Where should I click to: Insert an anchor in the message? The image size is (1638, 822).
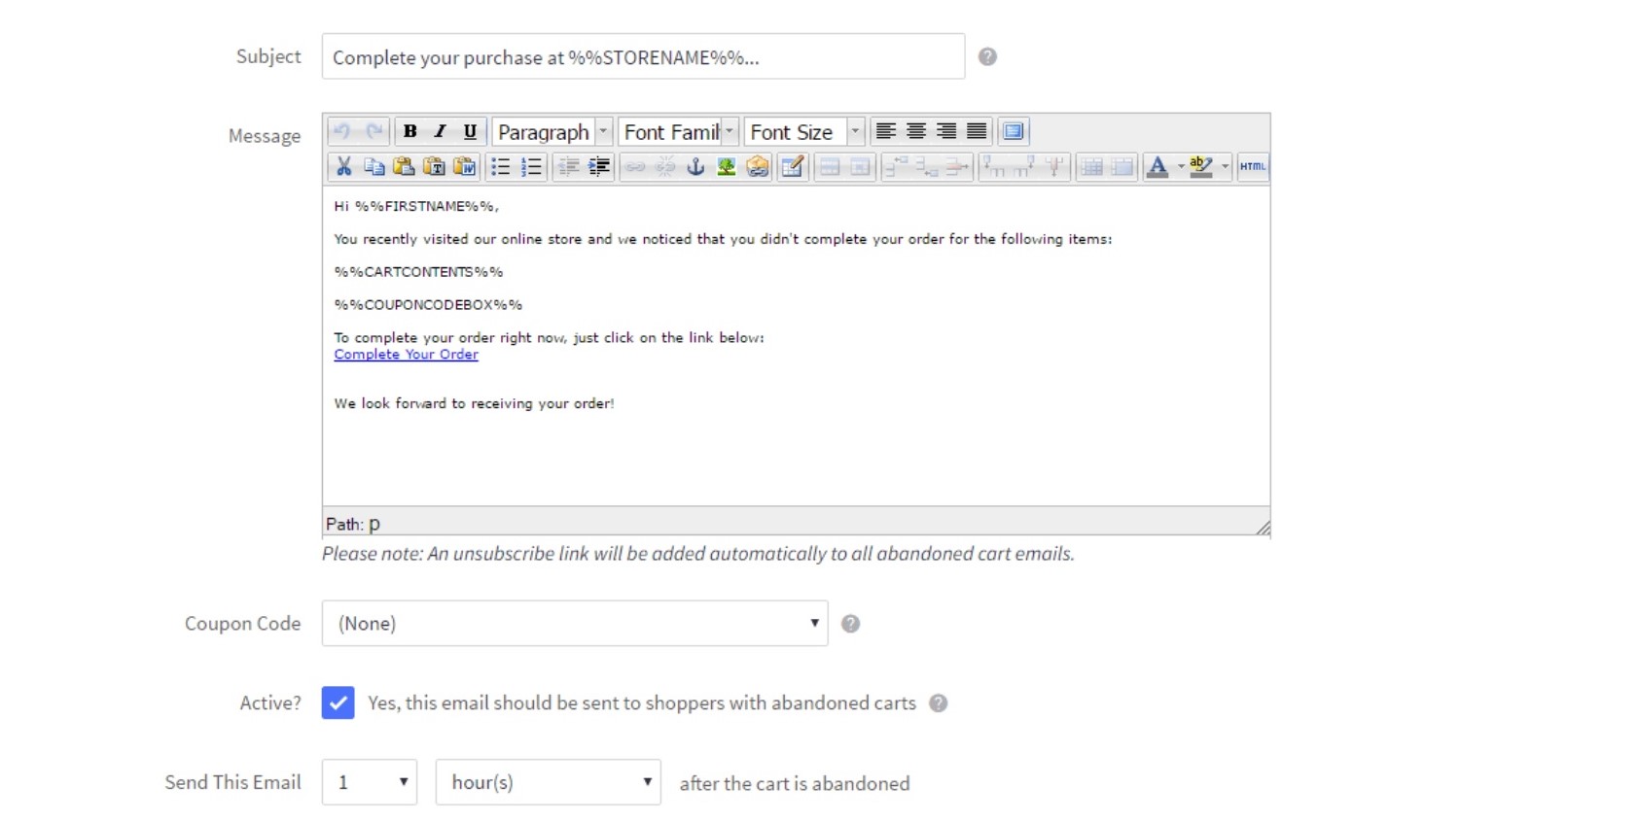[695, 167]
